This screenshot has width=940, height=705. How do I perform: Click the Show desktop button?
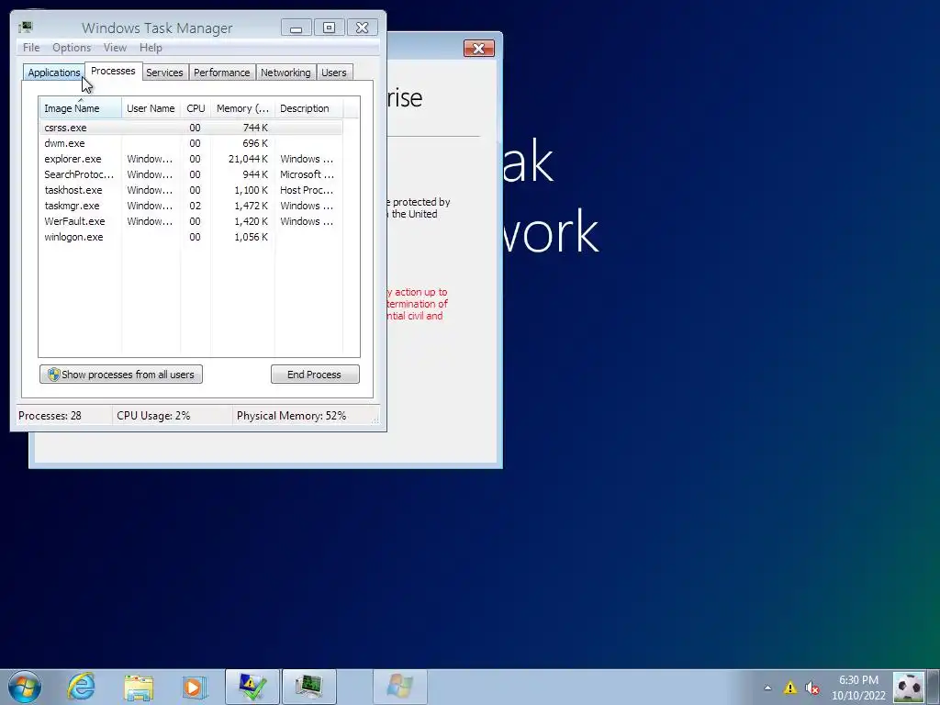pyautogui.click(x=934, y=687)
